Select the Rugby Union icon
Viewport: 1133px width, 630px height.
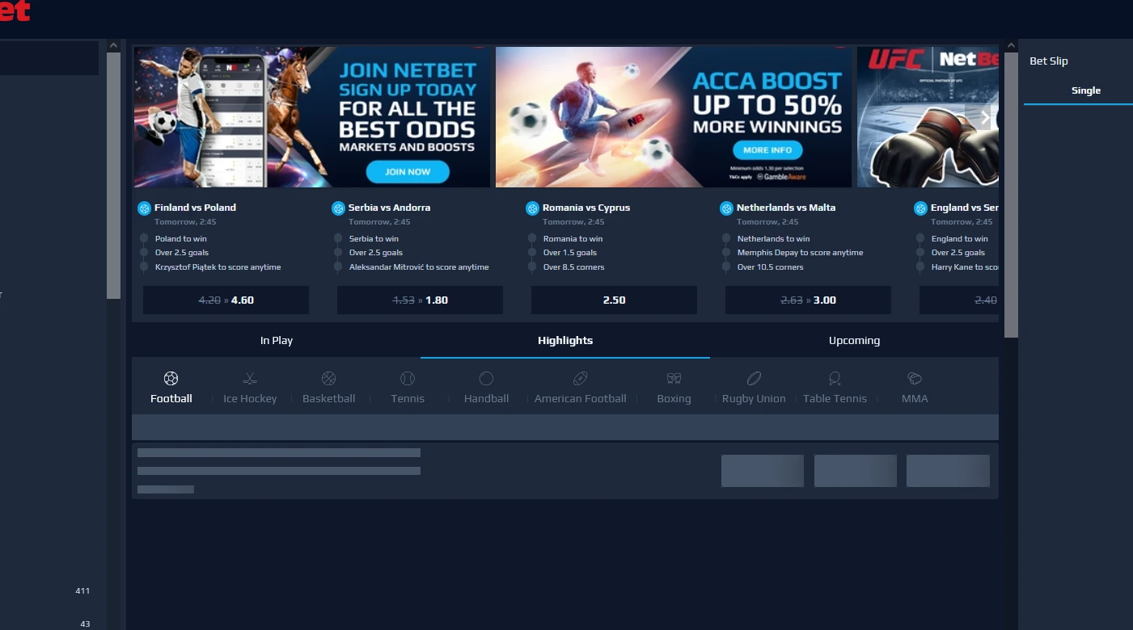pyautogui.click(x=754, y=378)
